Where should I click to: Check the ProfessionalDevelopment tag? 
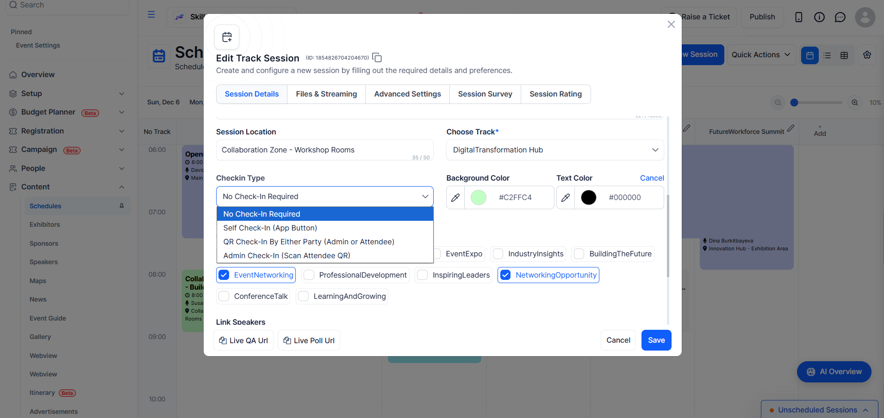click(x=309, y=275)
